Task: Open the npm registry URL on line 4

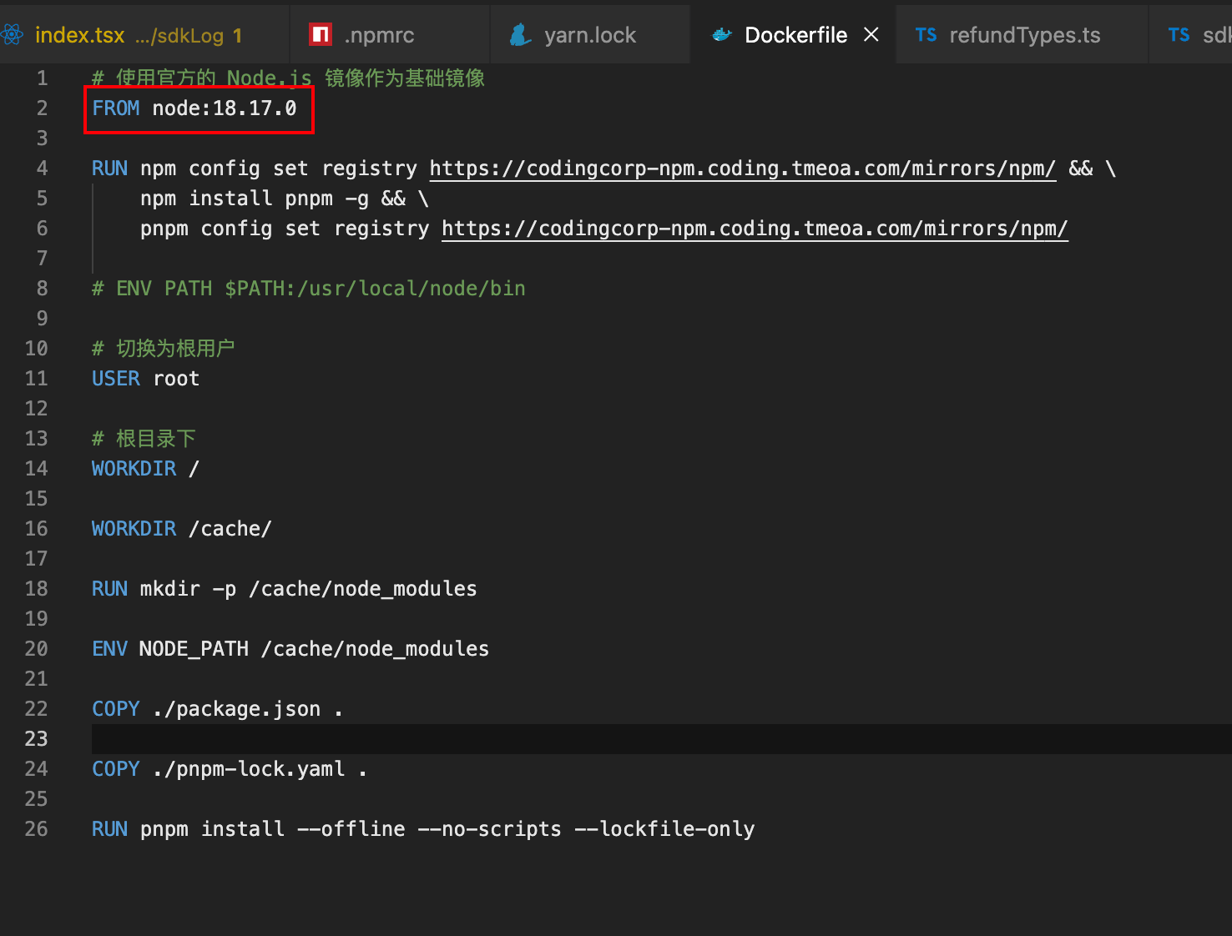Action: pyautogui.click(x=742, y=169)
